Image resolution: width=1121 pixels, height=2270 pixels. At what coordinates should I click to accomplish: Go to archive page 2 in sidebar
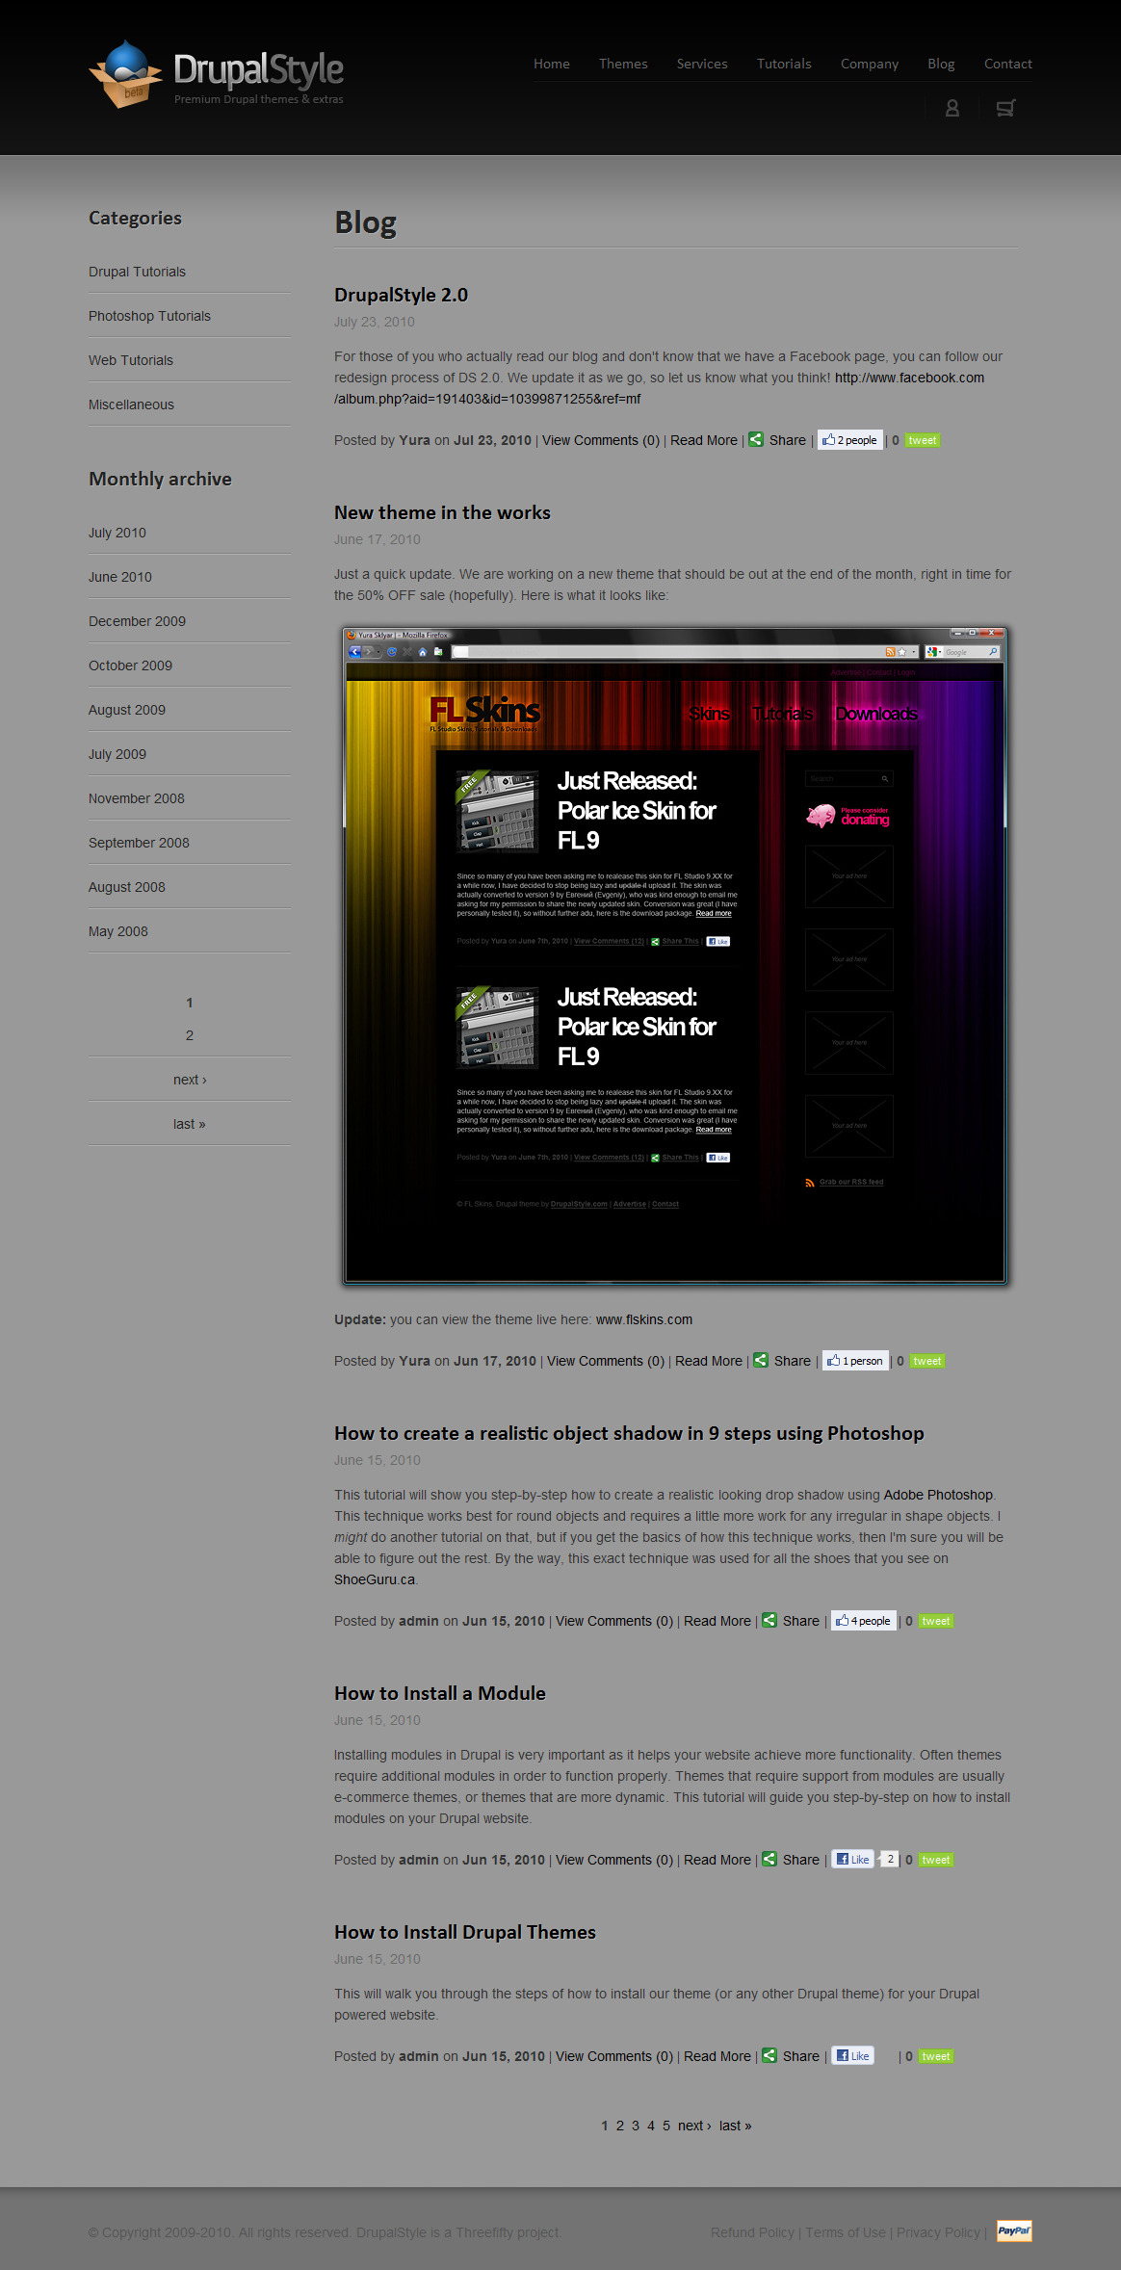(190, 1035)
